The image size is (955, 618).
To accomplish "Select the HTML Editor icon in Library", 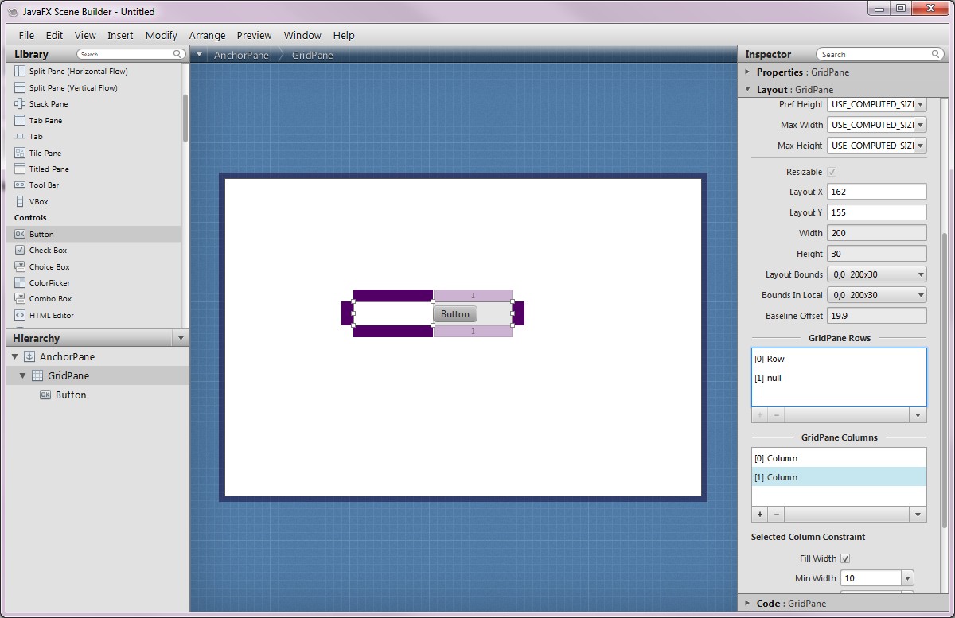I will (20, 316).
